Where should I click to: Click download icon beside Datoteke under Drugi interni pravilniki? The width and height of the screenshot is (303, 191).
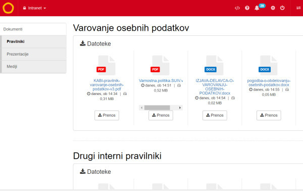click(x=83, y=171)
